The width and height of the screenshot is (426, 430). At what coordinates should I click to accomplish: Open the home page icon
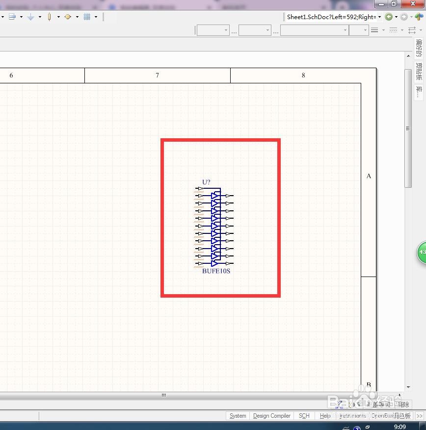pos(419,17)
